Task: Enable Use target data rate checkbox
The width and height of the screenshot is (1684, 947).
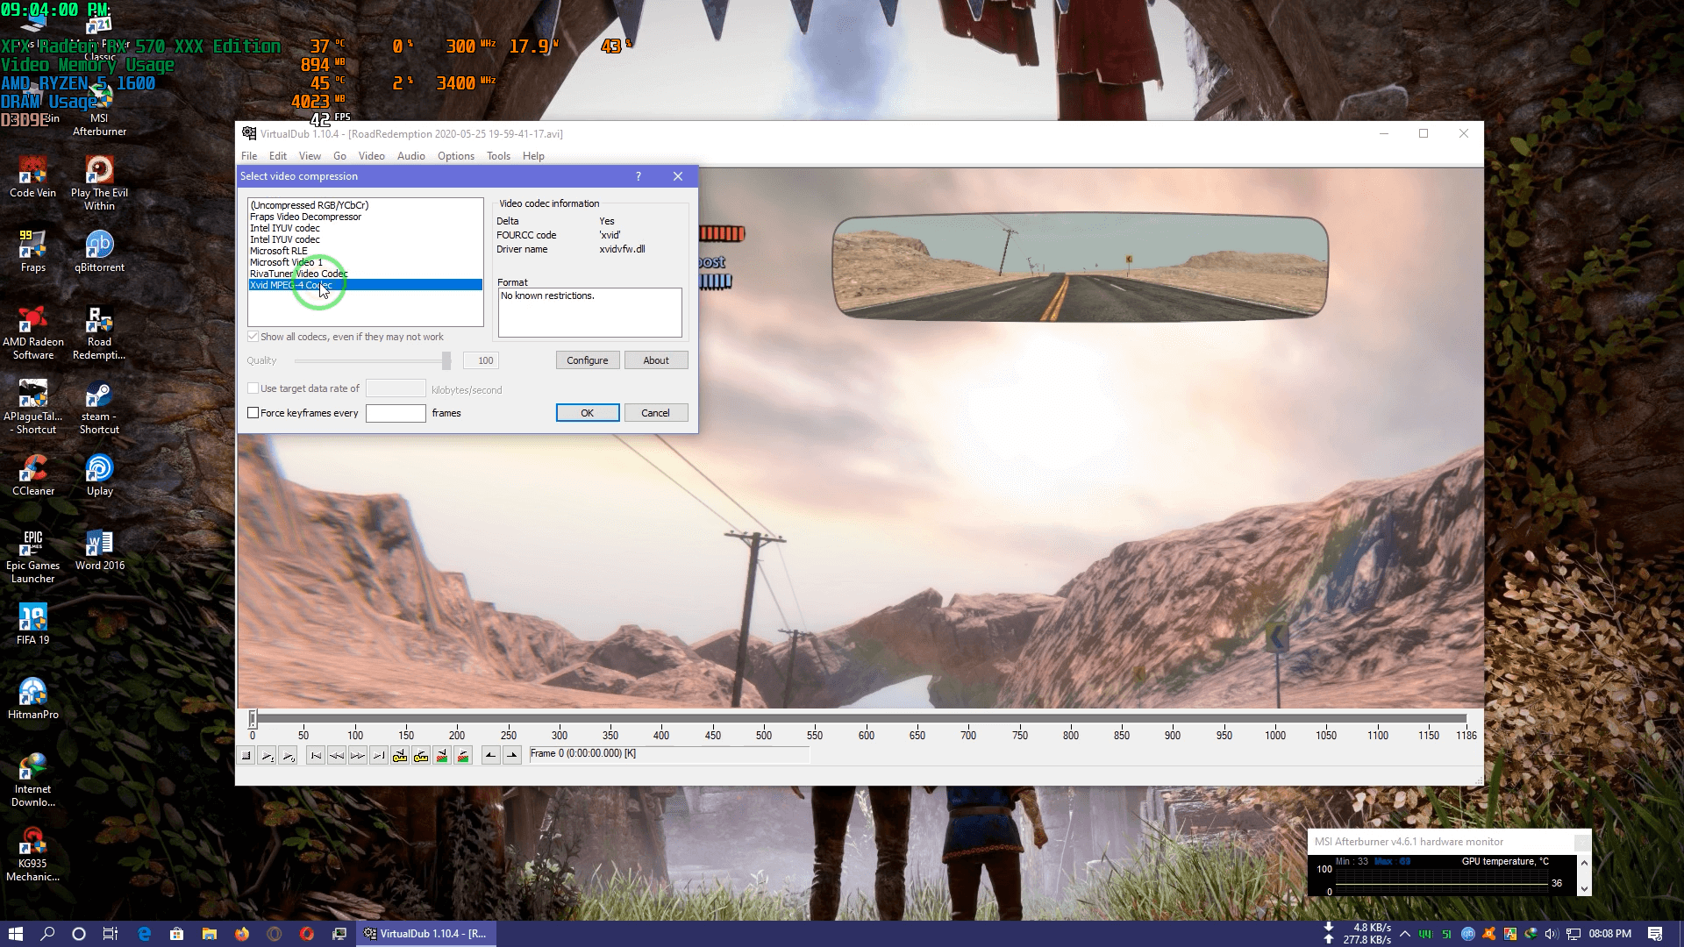Action: (253, 388)
